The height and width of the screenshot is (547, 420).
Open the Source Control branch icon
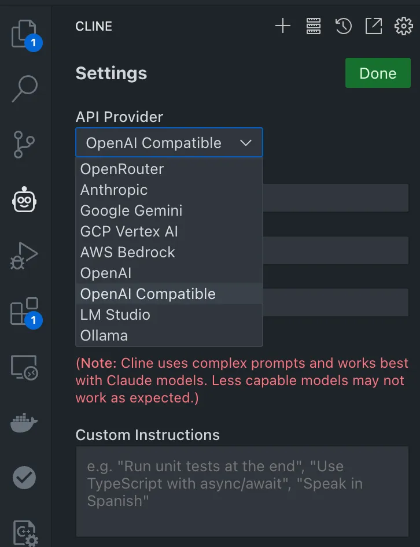[24, 145]
